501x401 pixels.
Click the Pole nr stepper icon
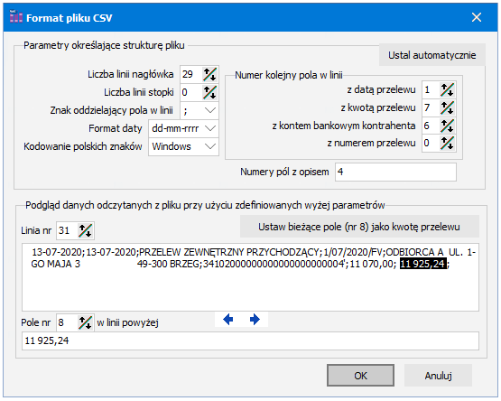click(x=86, y=322)
